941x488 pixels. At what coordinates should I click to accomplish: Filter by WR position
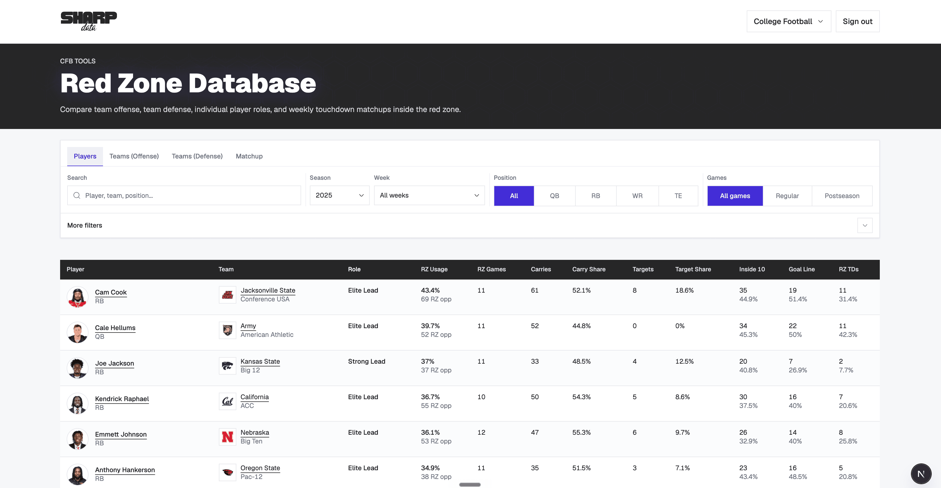pos(637,196)
